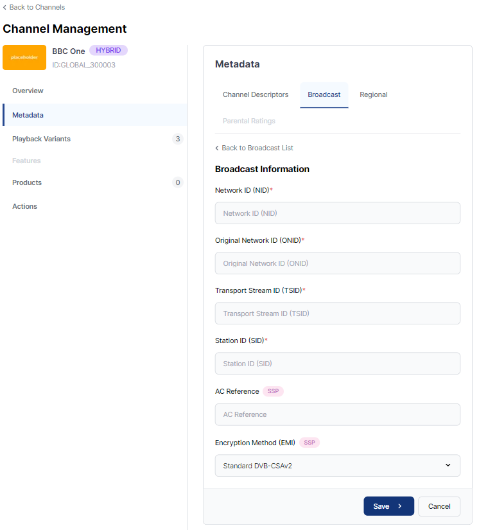This screenshot has width=479, height=530.
Task: Switch to the Channel Descriptors tab
Action: tap(255, 94)
